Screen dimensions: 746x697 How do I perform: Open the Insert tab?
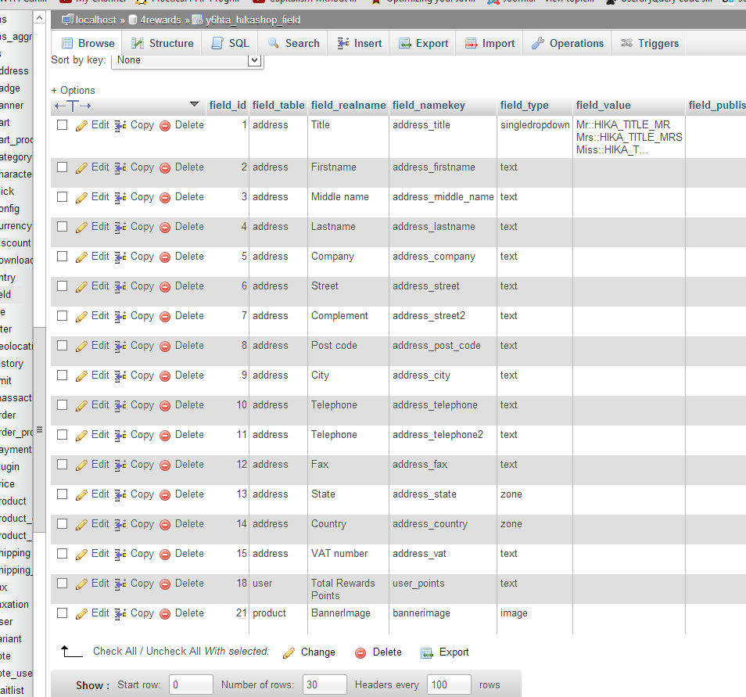[359, 43]
